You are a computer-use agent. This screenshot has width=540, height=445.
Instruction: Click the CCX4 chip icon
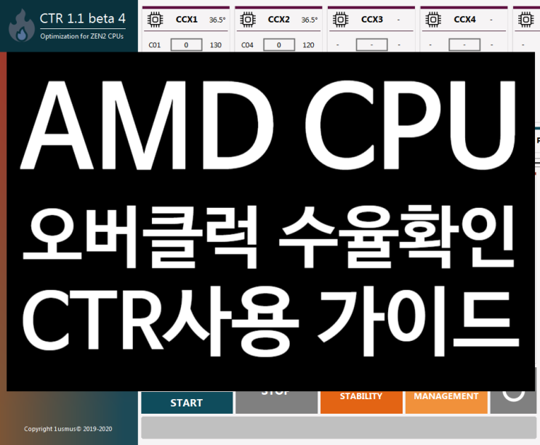[433, 20]
